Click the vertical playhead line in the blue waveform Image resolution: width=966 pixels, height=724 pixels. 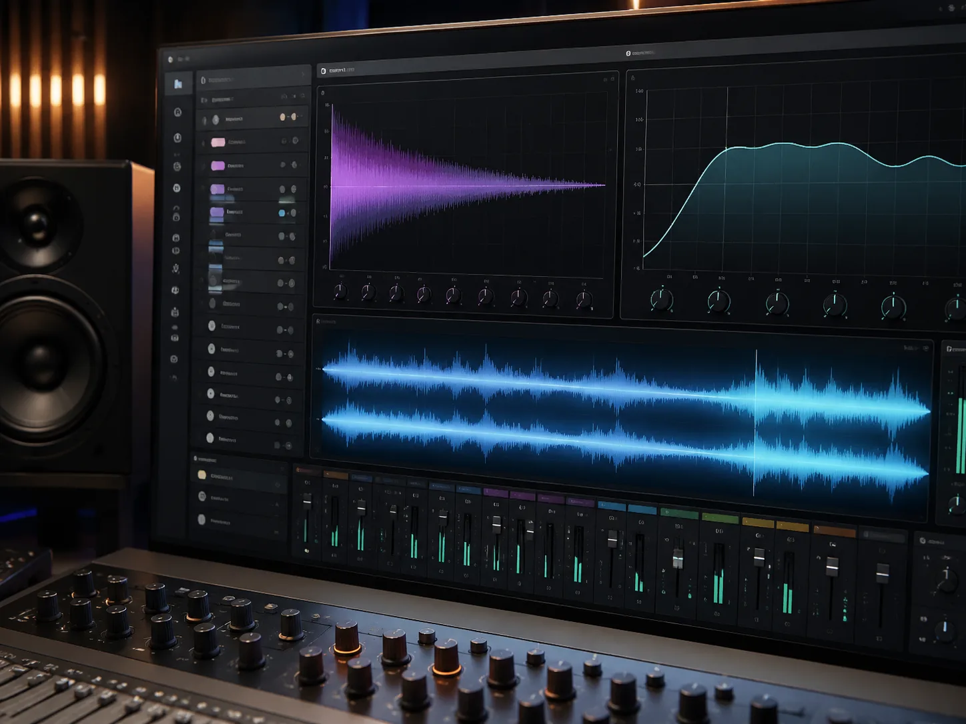[755, 422]
